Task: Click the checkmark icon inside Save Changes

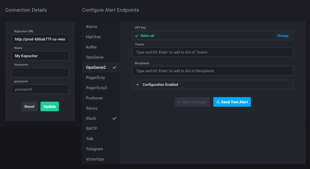Action: click(x=180, y=102)
